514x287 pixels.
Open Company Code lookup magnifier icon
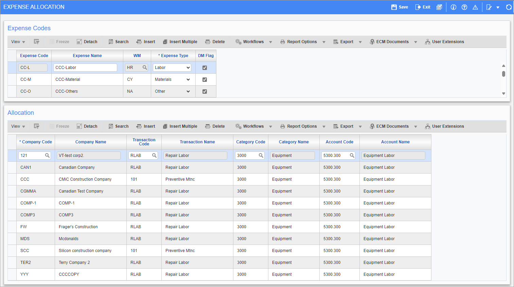[47, 156]
